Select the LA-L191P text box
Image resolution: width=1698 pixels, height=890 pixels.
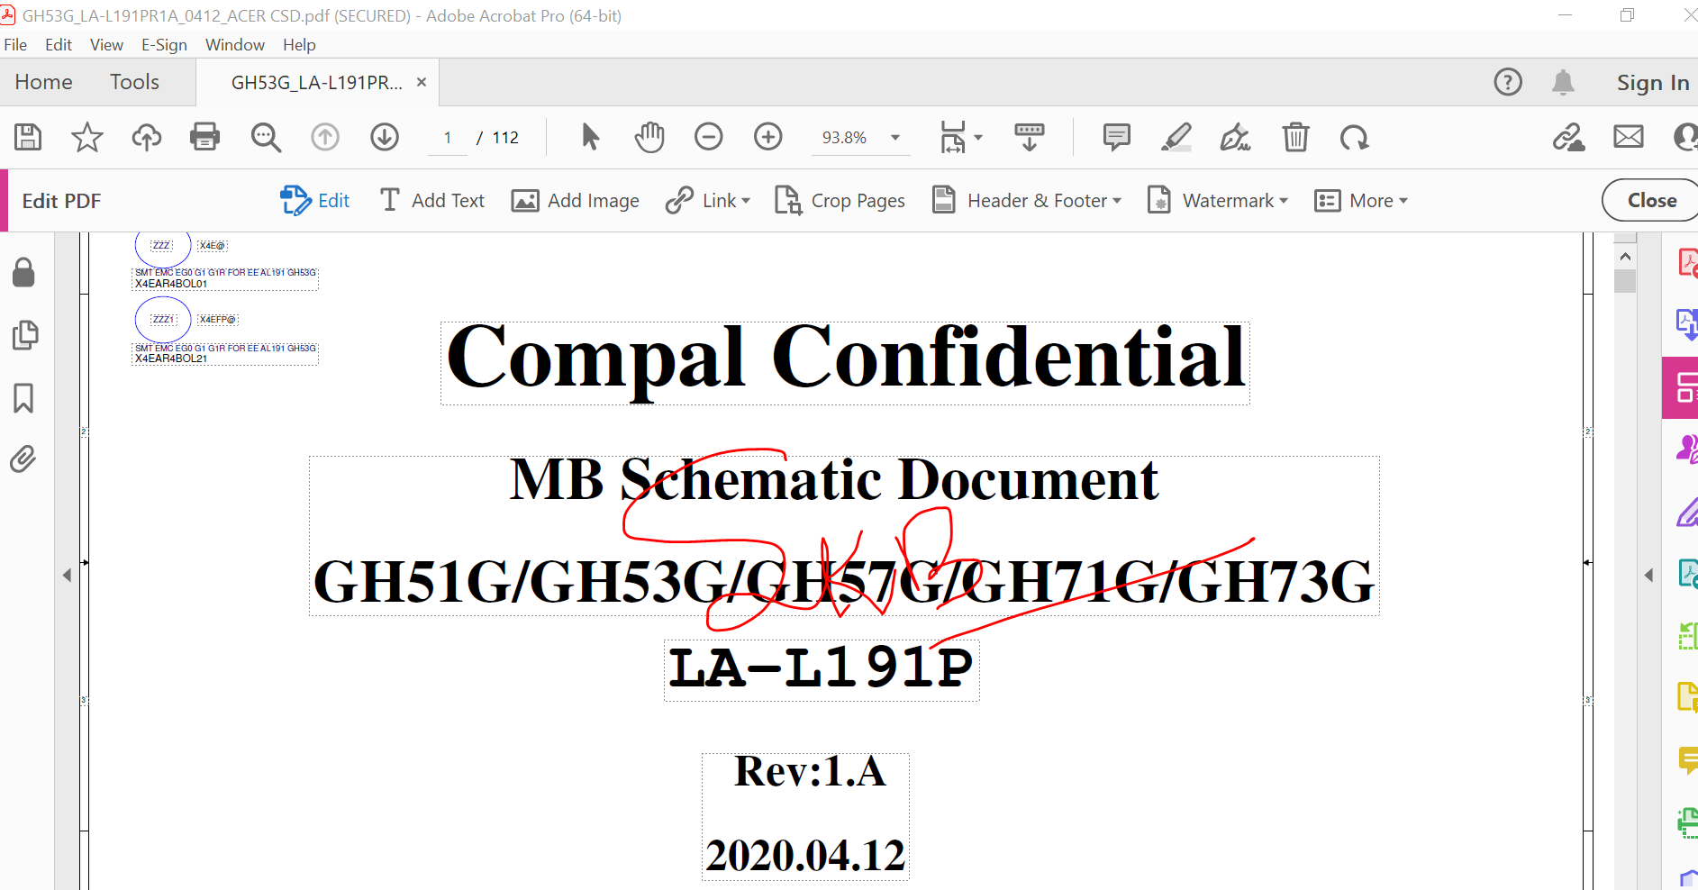[822, 669]
